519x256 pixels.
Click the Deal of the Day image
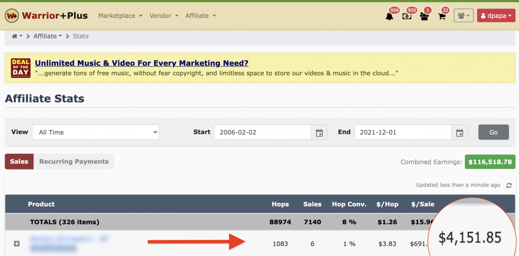(20, 68)
